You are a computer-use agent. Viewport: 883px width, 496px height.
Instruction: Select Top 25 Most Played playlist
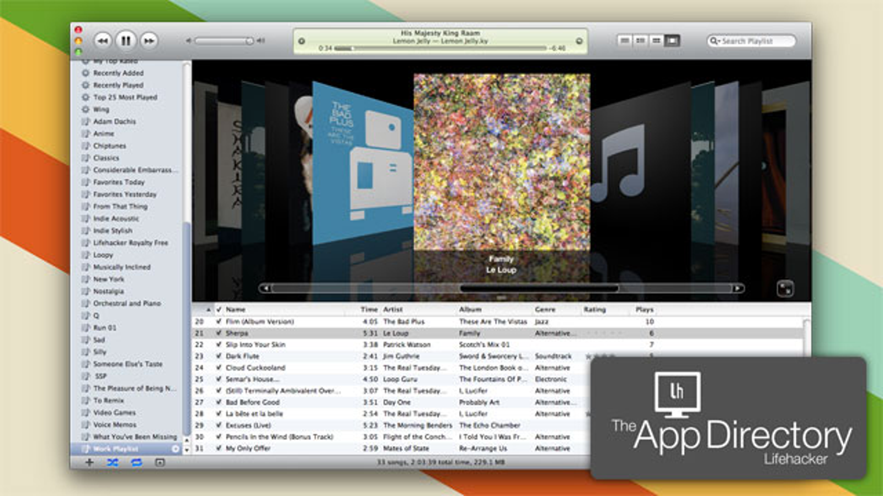tap(125, 97)
